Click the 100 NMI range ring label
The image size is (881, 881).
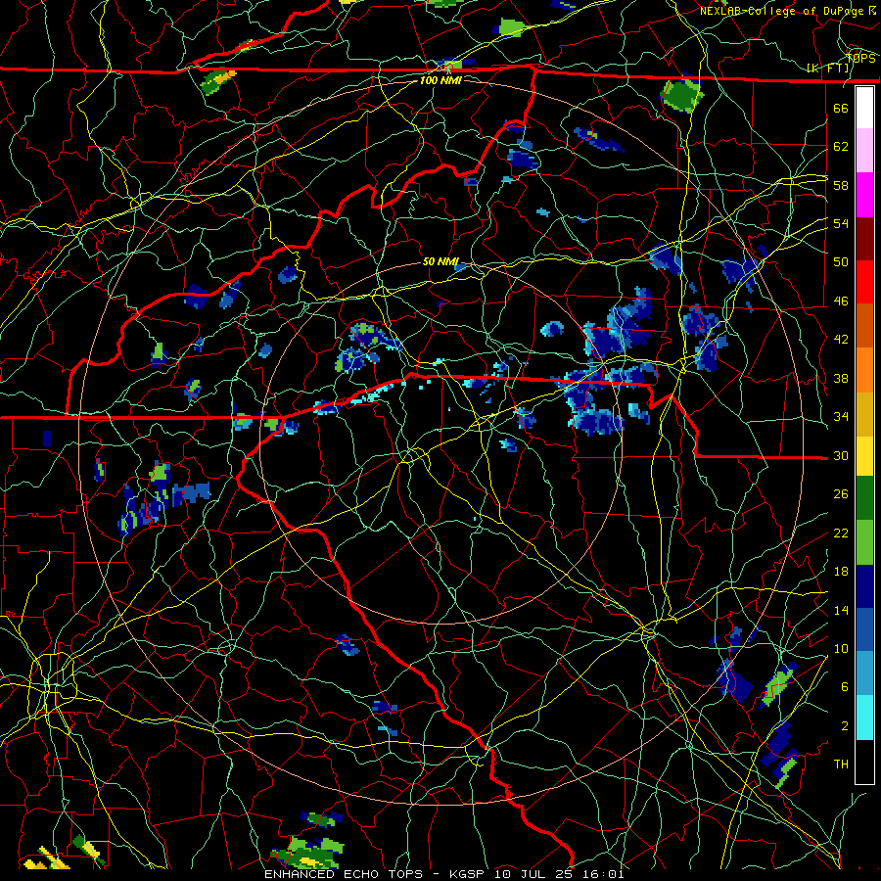click(440, 80)
